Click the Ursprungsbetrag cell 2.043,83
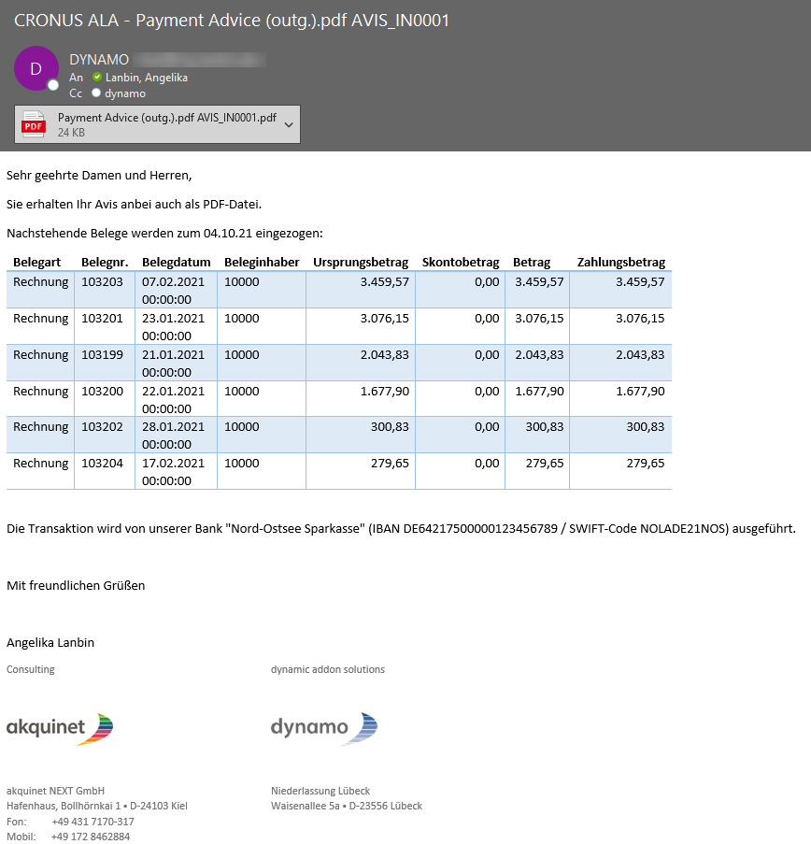 (384, 354)
